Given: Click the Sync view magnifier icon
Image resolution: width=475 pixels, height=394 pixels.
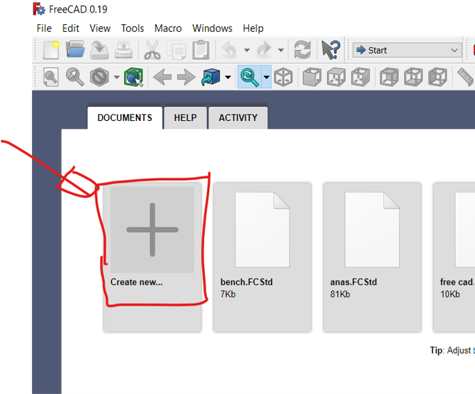Looking at the screenshot, I should tap(249, 77).
